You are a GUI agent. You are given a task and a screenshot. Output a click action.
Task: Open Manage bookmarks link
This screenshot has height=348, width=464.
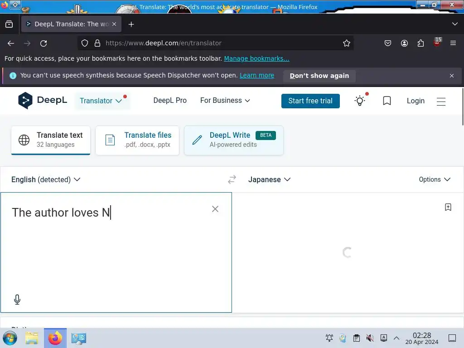[256, 58]
